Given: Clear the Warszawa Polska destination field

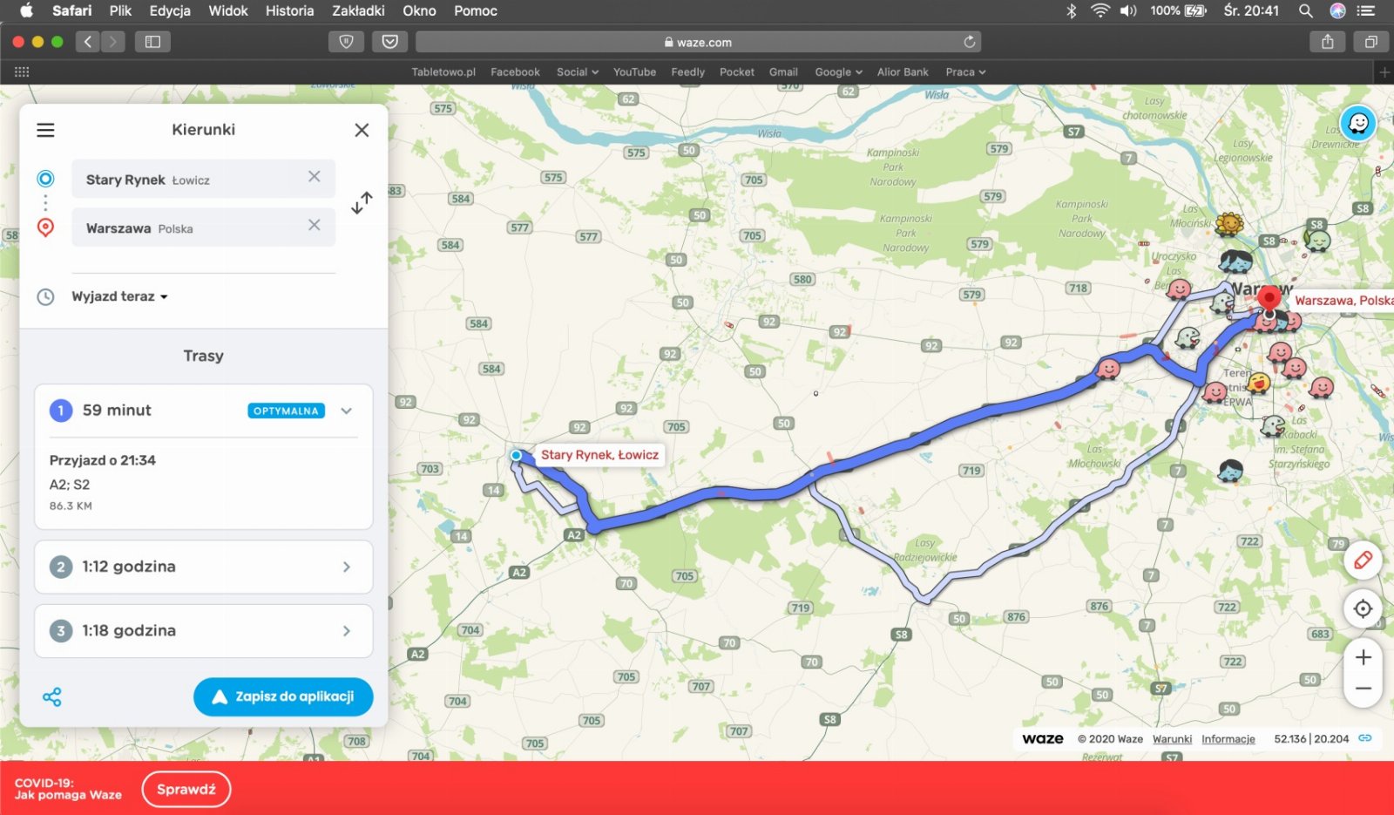Looking at the screenshot, I should pos(315,225).
